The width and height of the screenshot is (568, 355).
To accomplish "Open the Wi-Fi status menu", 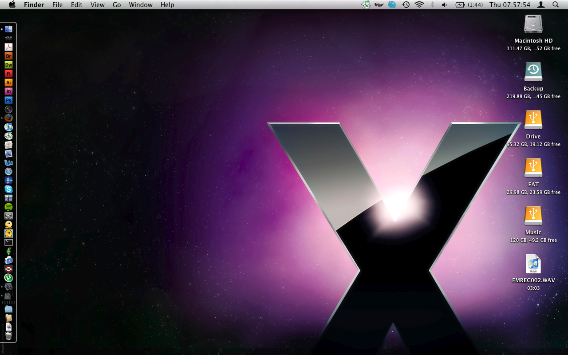I will (x=419, y=5).
